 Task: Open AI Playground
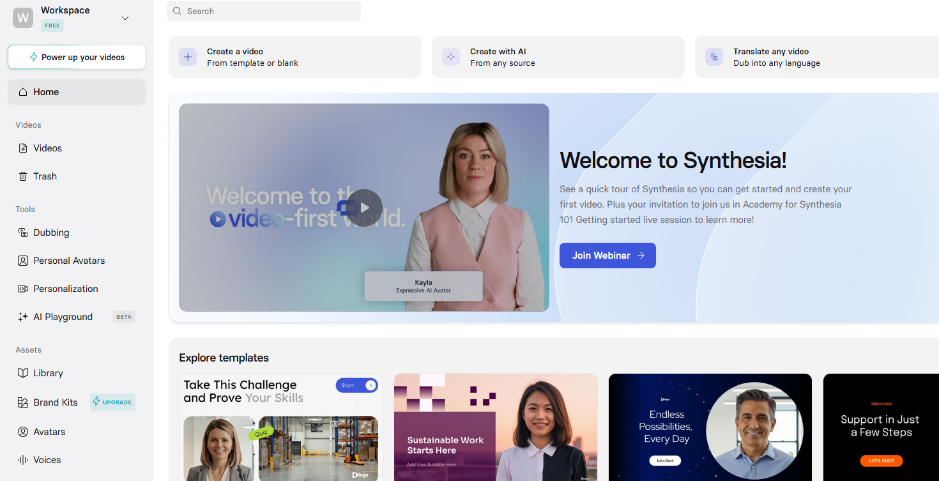click(77, 317)
